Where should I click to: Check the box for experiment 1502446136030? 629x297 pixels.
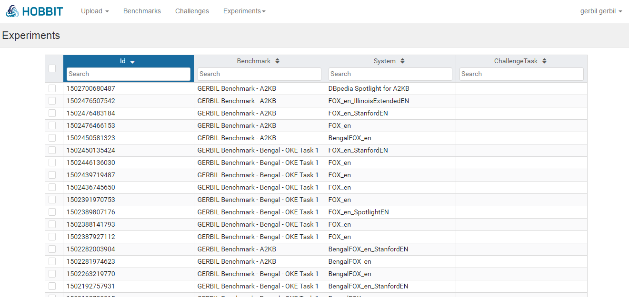(52, 163)
